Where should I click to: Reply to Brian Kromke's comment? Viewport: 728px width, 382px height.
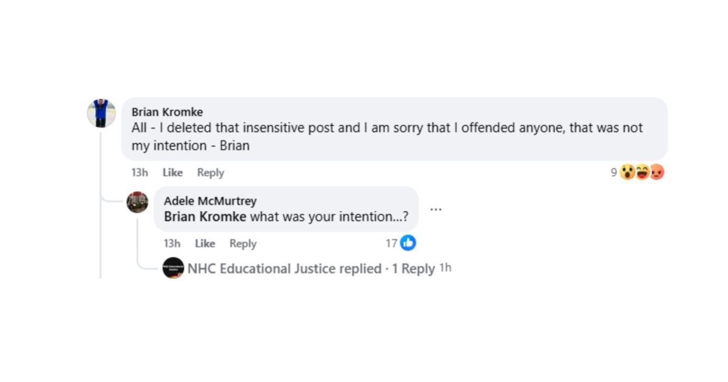tap(210, 172)
